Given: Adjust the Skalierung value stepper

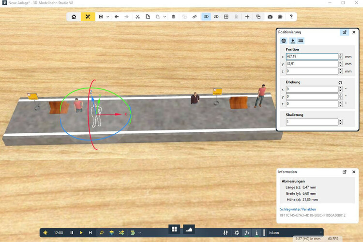Looking at the screenshot, I should click(340, 122).
